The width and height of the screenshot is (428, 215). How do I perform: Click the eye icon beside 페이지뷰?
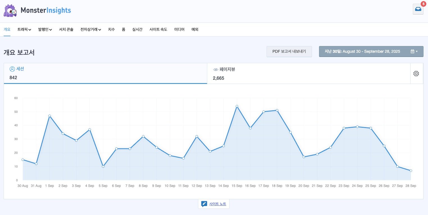pyautogui.click(x=216, y=69)
